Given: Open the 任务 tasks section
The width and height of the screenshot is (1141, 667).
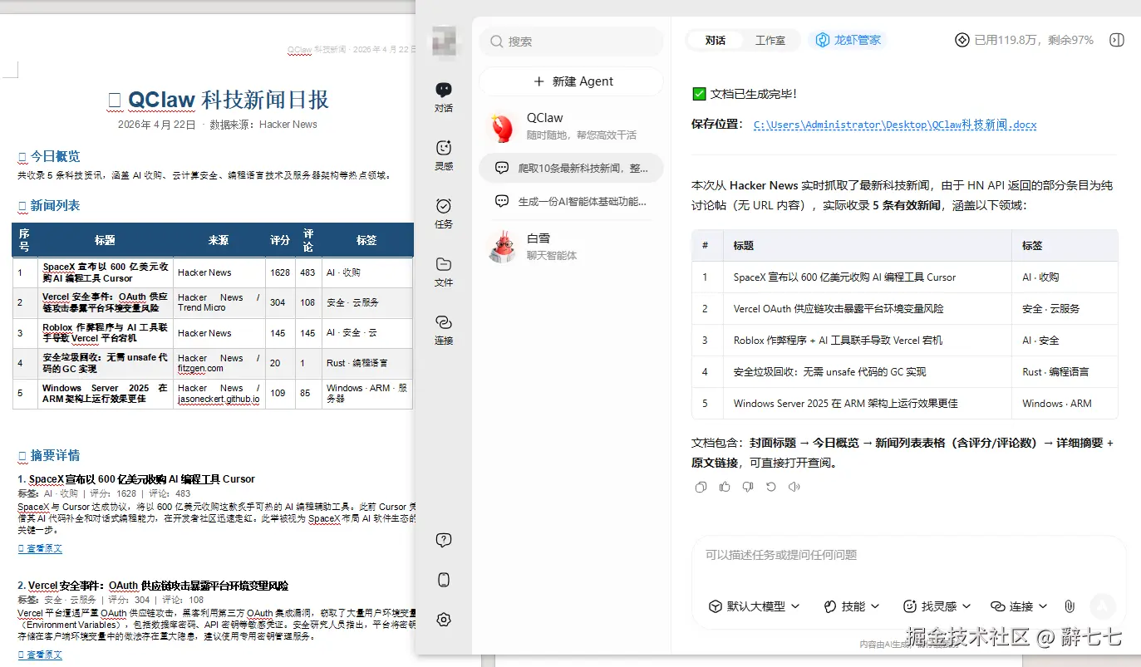Looking at the screenshot, I should 444,213.
